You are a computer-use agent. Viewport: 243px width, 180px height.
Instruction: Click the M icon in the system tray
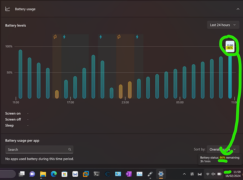click(x=200, y=174)
